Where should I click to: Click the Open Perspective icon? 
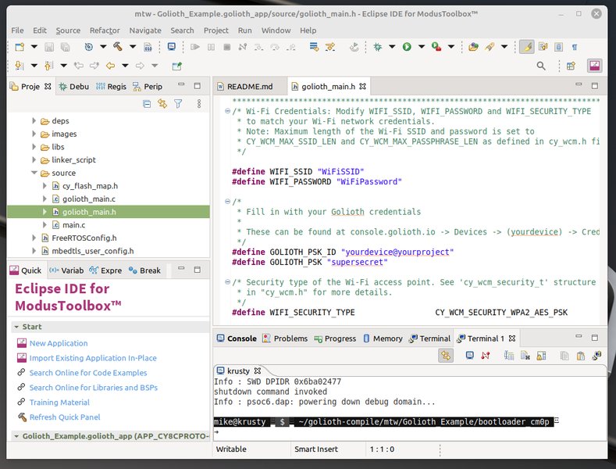[571, 66]
